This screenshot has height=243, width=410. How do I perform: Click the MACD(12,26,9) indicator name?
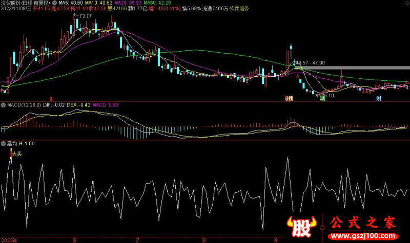pos(24,105)
